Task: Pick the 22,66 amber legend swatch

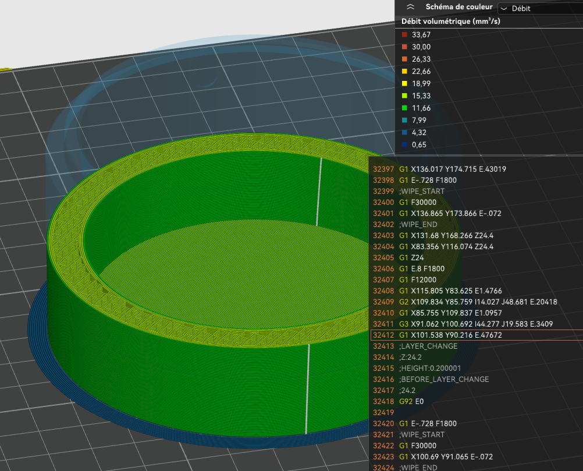Action: point(405,72)
